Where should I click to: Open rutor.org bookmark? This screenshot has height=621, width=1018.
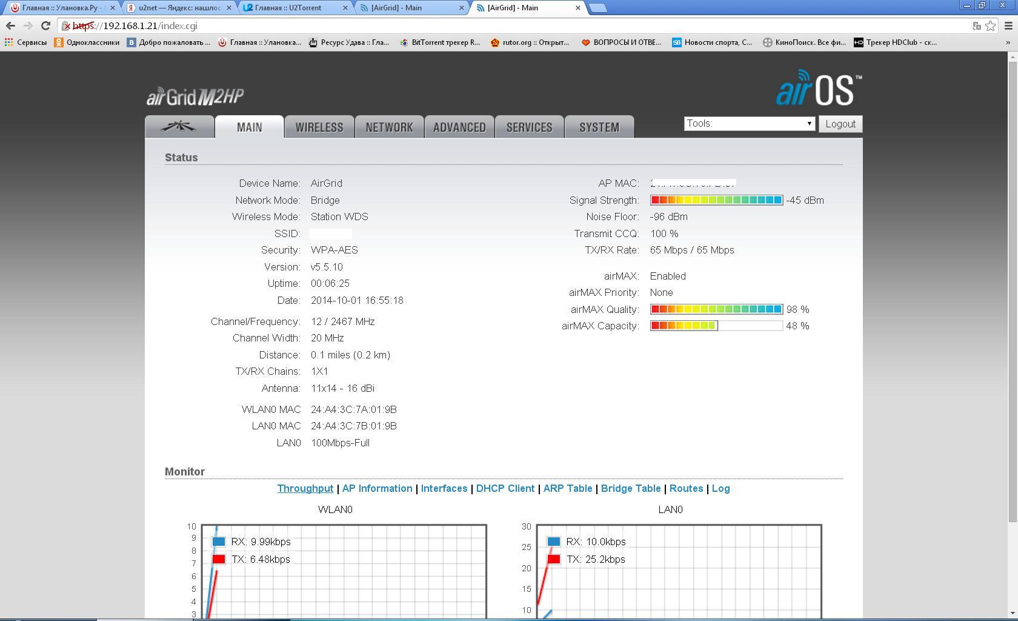coord(530,42)
